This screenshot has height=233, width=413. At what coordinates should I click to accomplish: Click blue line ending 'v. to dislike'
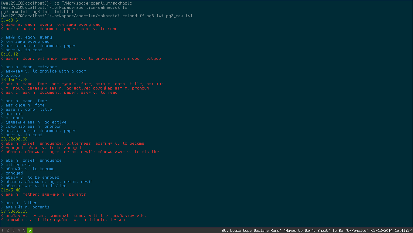(34, 186)
